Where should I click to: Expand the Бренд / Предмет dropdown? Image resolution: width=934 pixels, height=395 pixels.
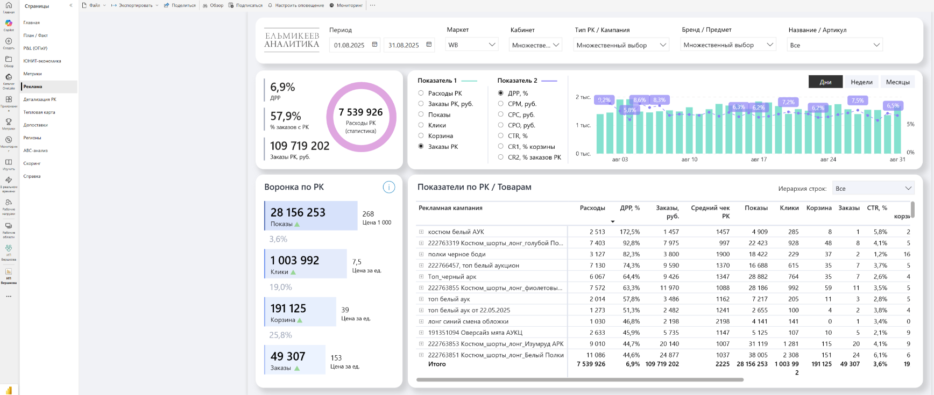[728, 45]
